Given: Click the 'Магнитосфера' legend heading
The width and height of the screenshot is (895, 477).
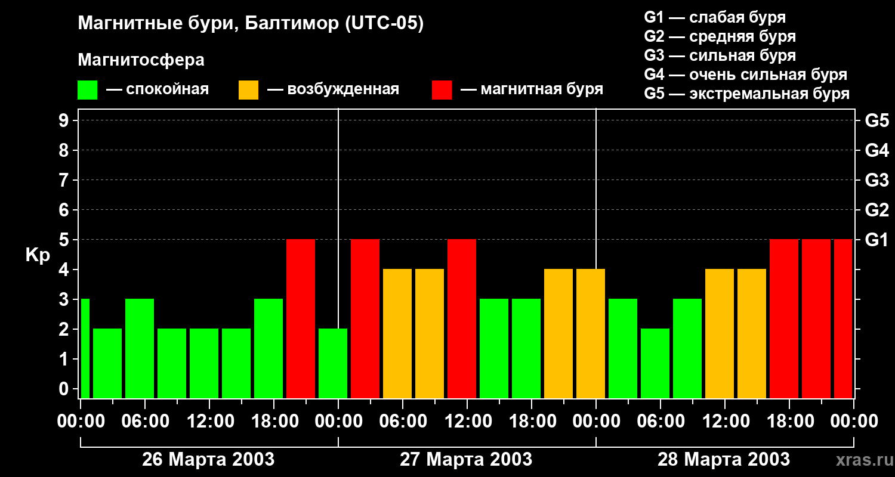Looking at the screenshot, I should click(141, 60).
